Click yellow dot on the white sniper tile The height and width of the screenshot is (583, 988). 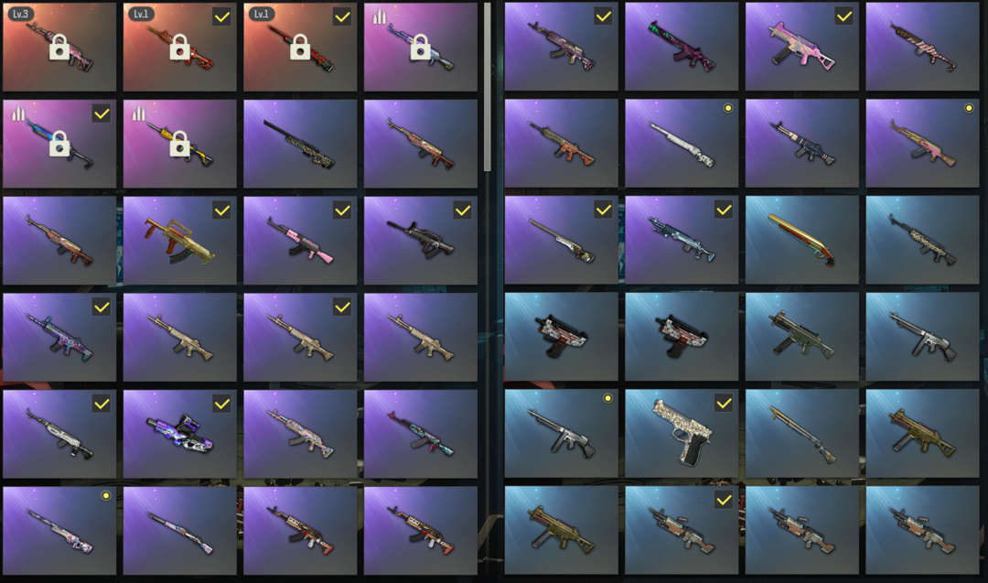(x=728, y=108)
